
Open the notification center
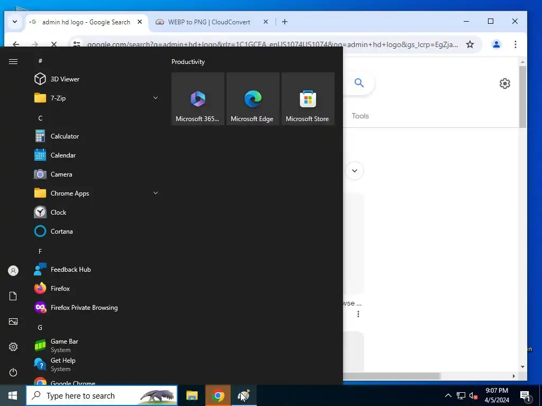pyautogui.click(x=526, y=395)
